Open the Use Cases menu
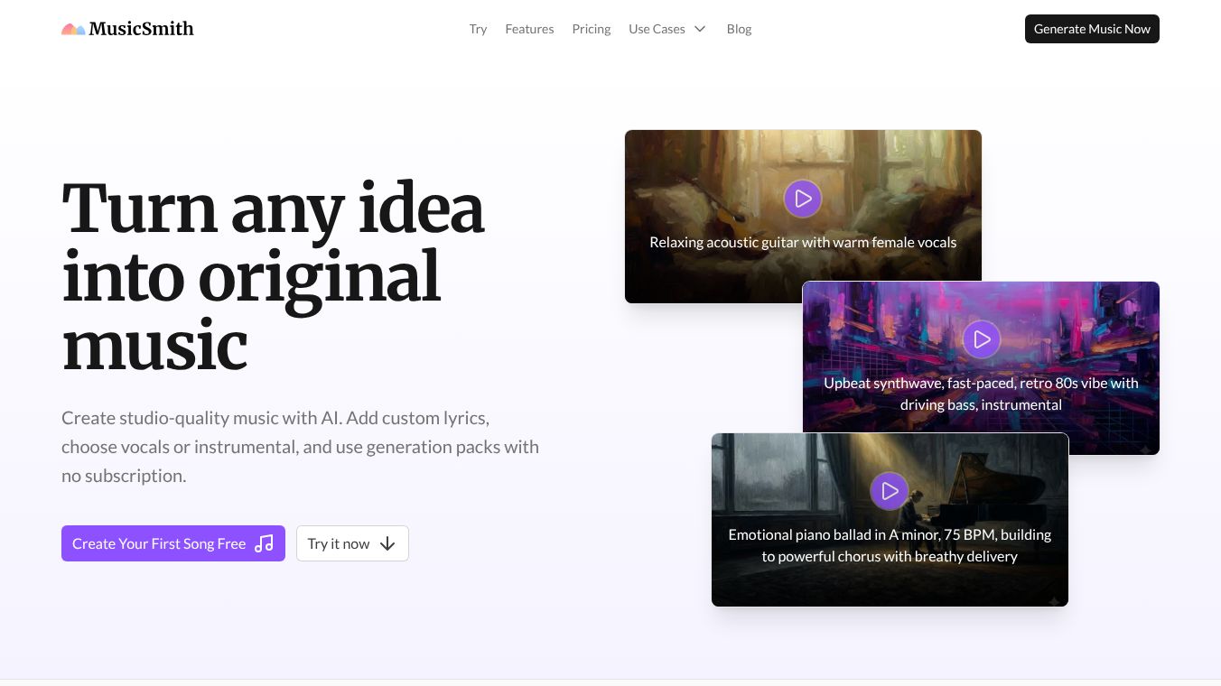The image size is (1221, 686). 657,29
